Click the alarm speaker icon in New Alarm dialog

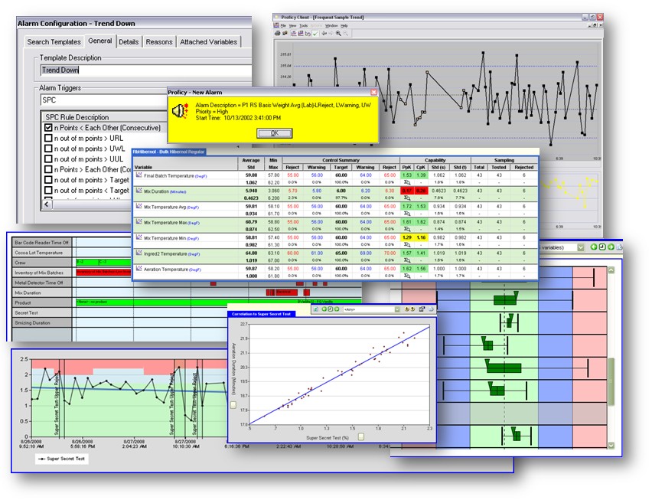(181, 111)
